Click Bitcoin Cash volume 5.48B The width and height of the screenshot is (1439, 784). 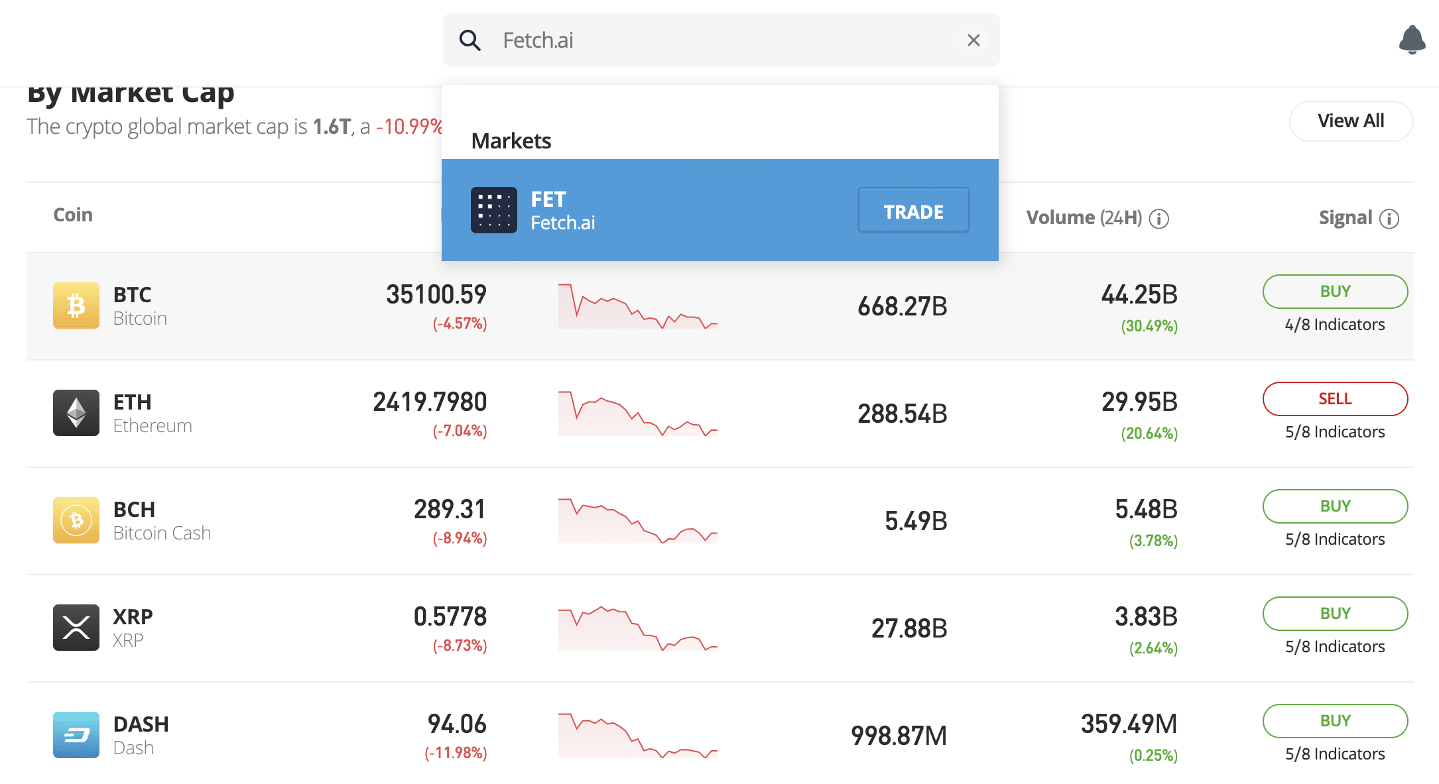click(1146, 510)
